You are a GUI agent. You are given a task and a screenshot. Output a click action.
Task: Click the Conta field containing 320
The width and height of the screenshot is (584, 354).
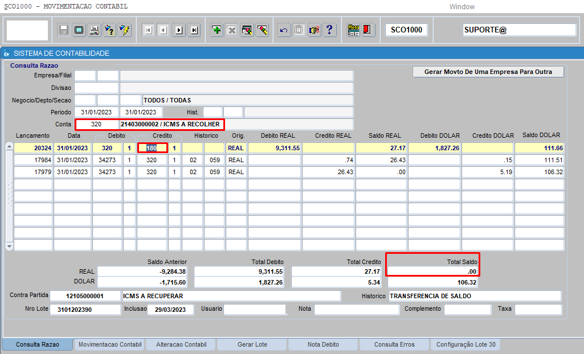(x=97, y=124)
